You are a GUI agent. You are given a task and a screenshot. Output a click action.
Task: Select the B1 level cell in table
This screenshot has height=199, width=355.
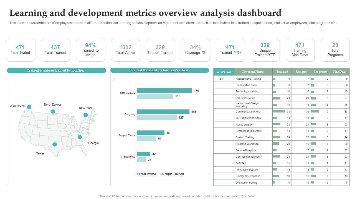click(x=222, y=79)
